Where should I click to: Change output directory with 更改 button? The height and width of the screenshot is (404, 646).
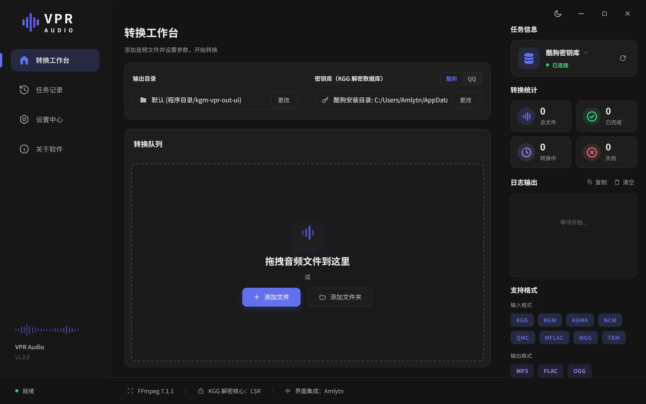pos(284,100)
